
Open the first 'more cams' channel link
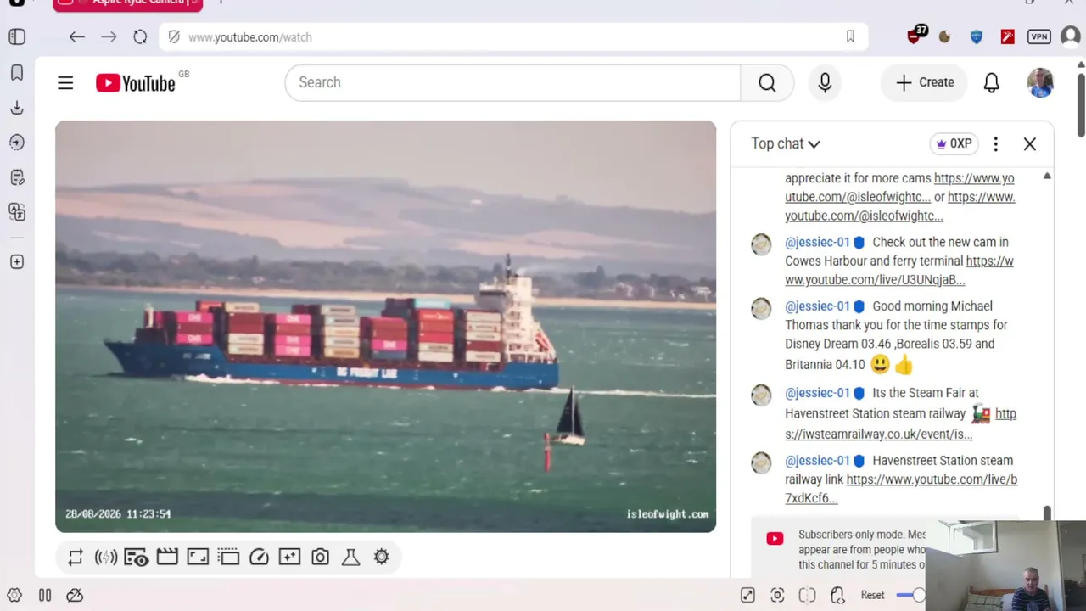[x=899, y=188]
